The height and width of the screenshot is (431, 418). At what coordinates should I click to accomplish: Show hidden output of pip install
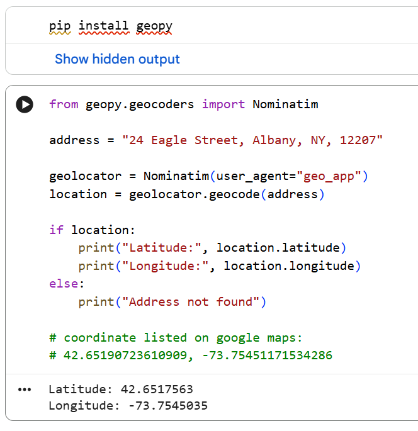(117, 59)
